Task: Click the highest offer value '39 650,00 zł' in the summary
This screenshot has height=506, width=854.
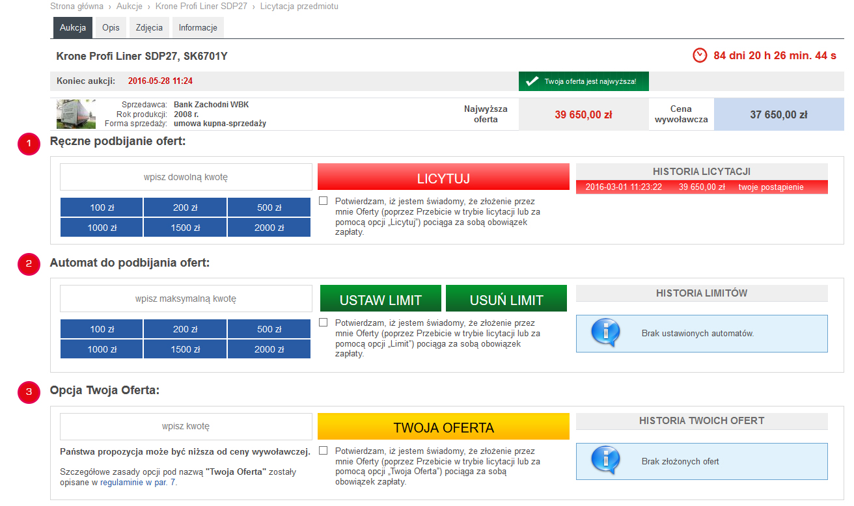Action: pos(583,114)
